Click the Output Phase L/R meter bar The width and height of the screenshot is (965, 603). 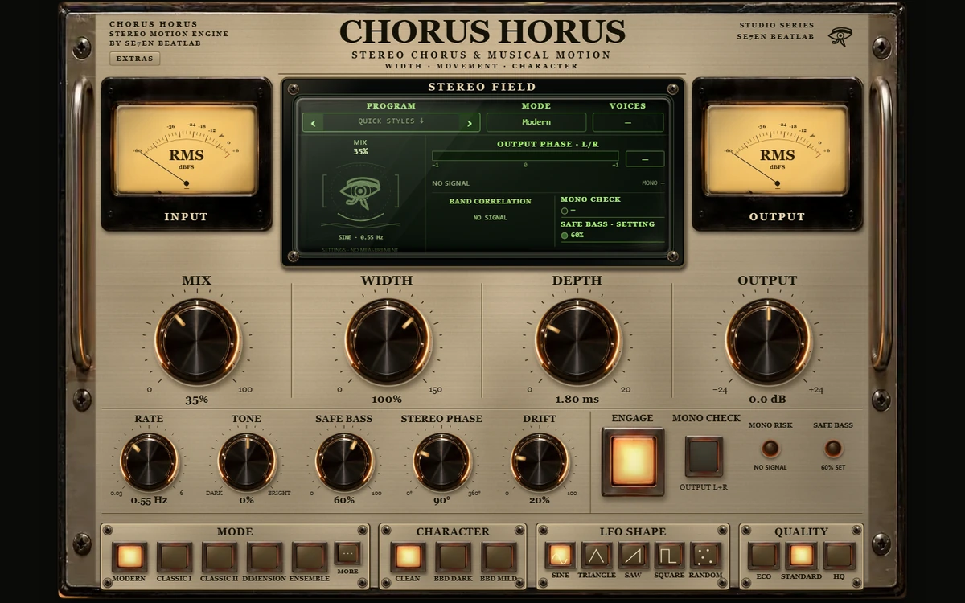(525, 156)
